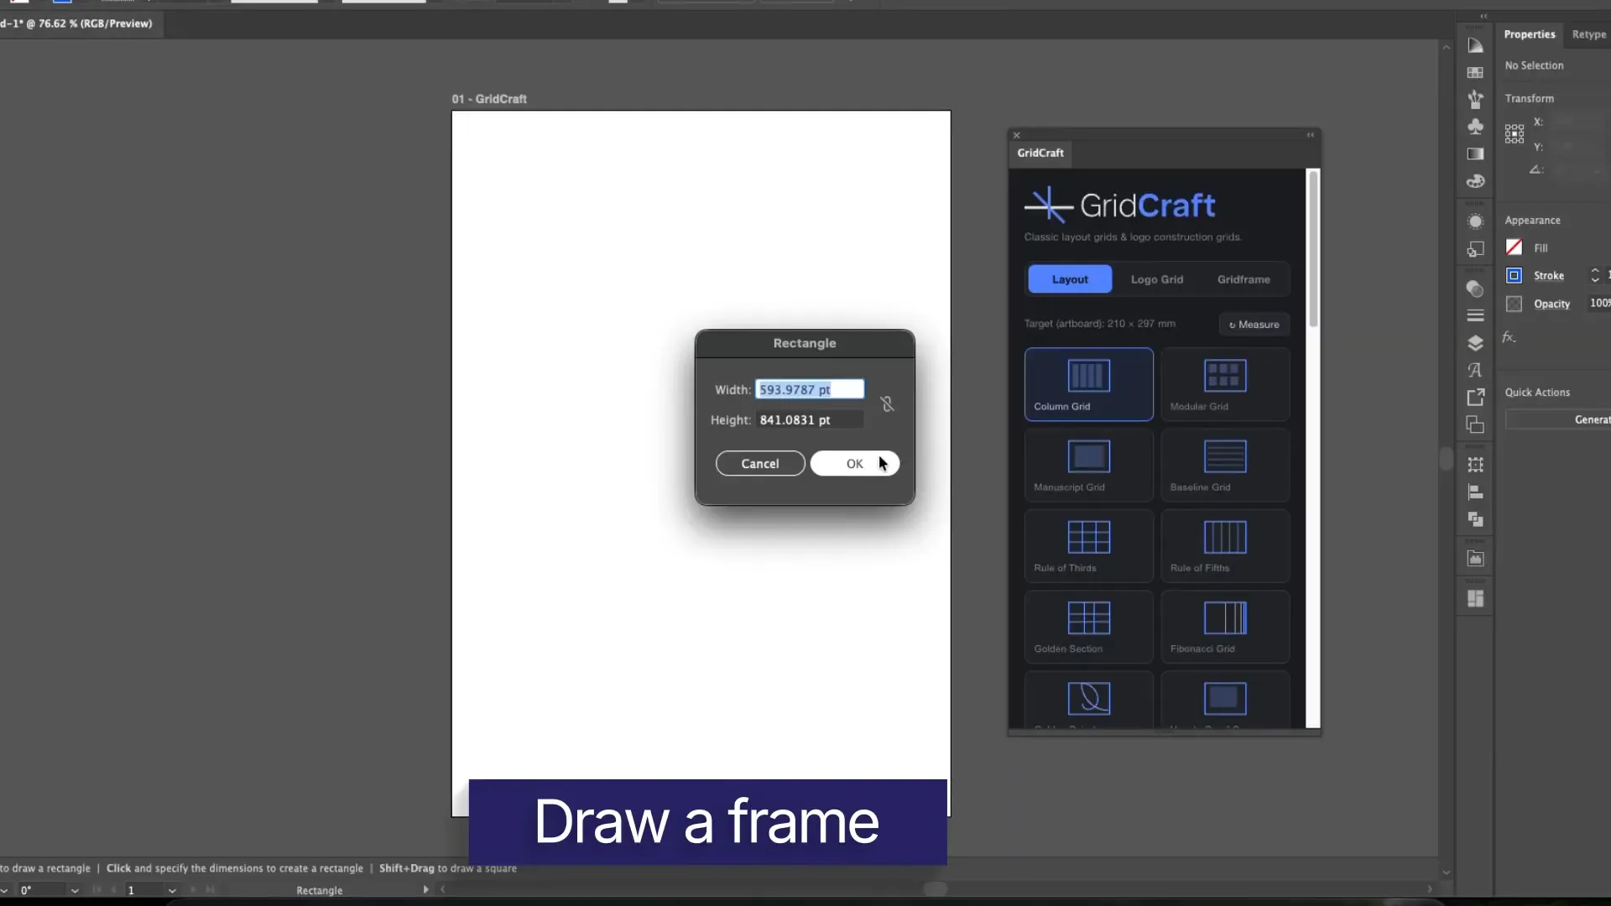Open the artboard number dropdown

(172, 890)
